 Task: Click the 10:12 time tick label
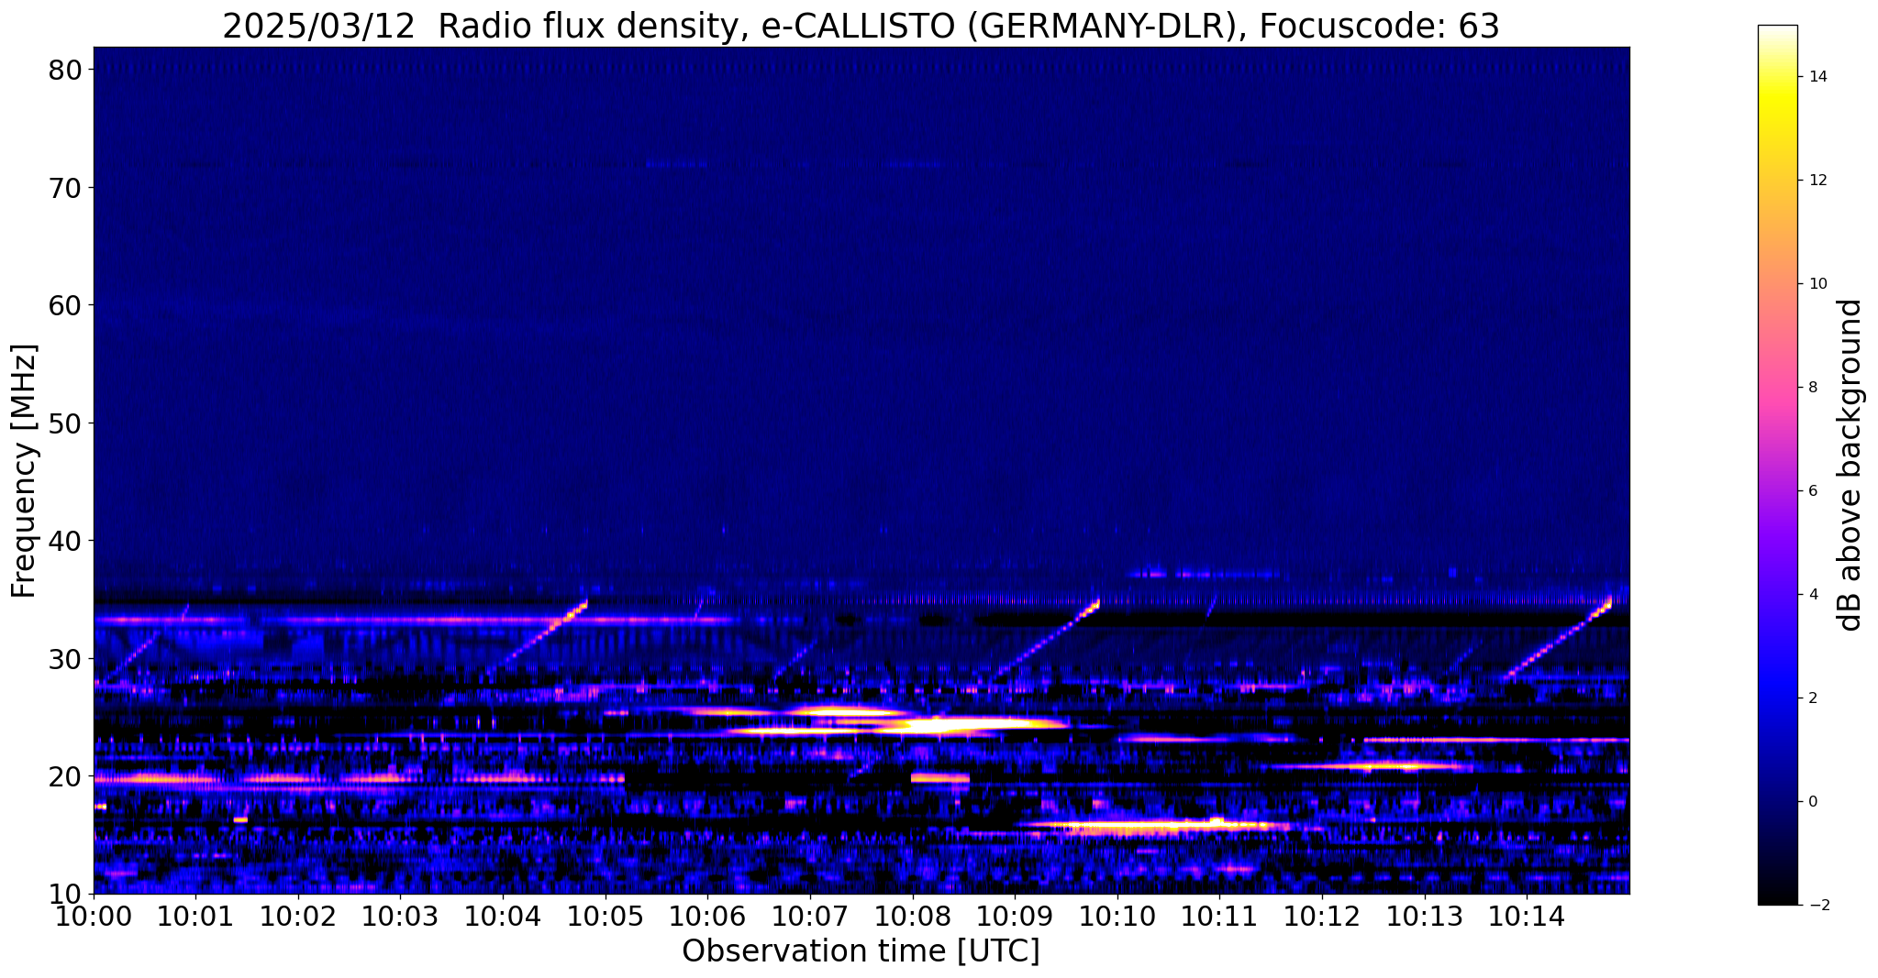pos(1322,916)
